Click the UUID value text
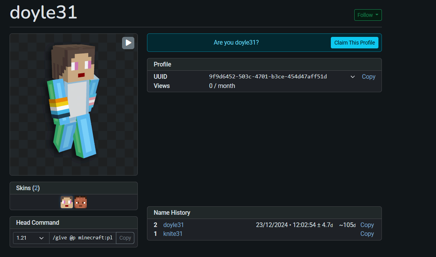 pyautogui.click(x=268, y=76)
